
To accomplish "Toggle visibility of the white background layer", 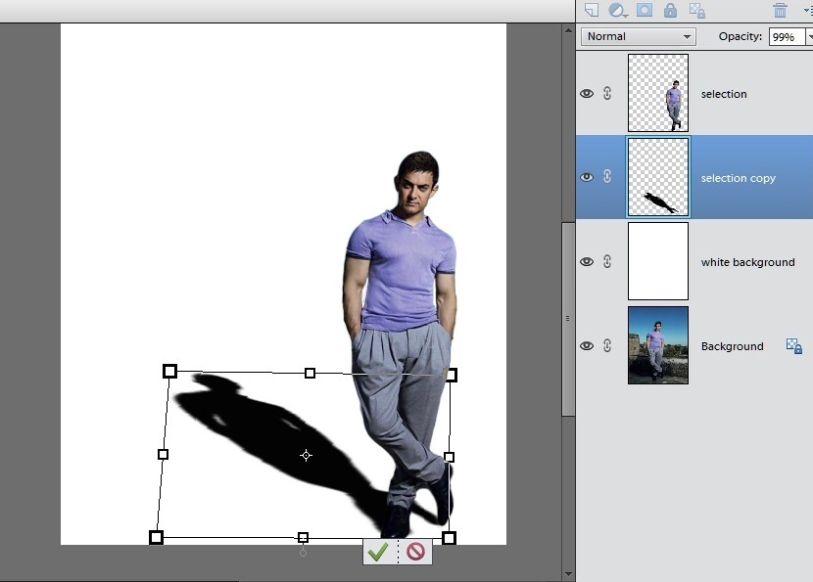I will [587, 261].
